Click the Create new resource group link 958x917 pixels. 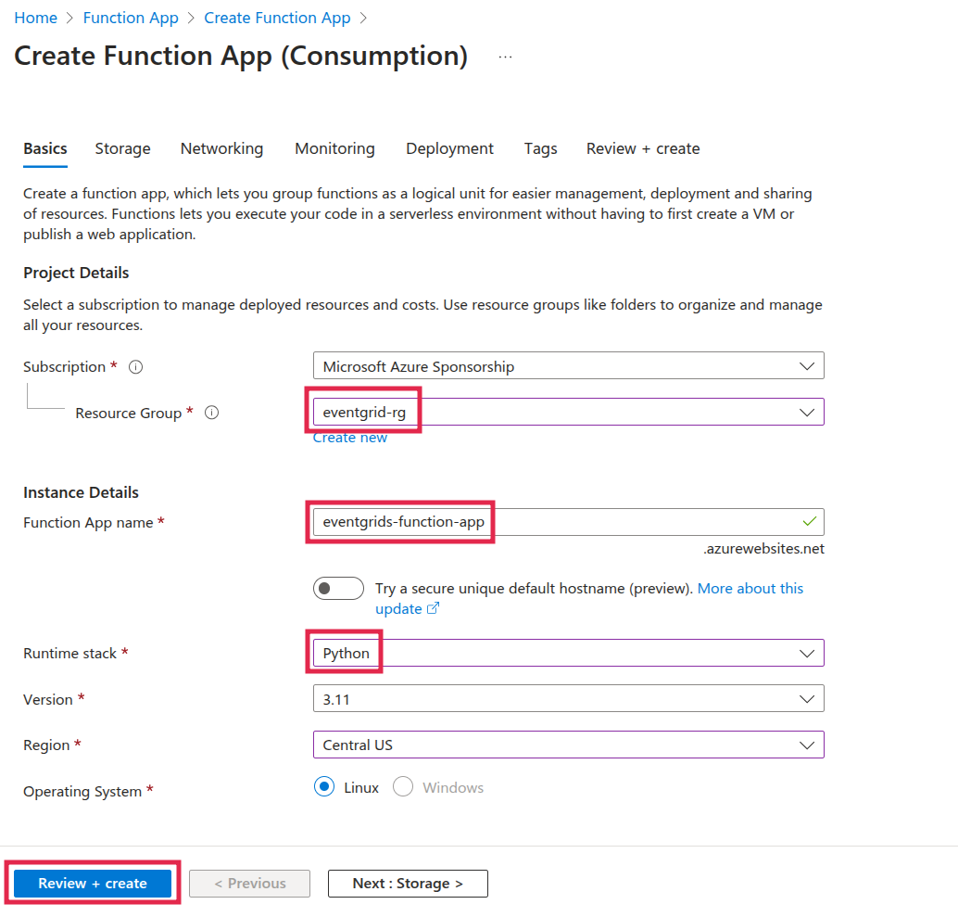coord(350,438)
